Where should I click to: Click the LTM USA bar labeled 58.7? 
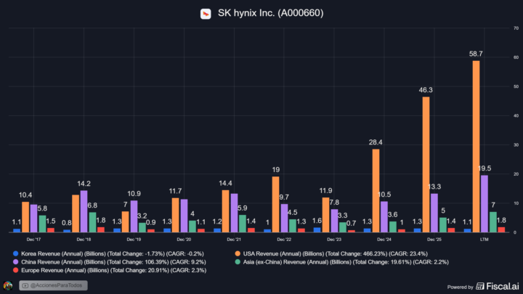[x=476, y=147]
